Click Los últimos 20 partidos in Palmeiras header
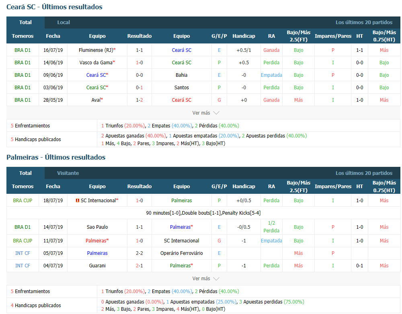 pyautogui.click(x=364, y=173)
